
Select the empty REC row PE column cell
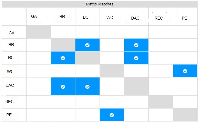(x=185, y=102)
